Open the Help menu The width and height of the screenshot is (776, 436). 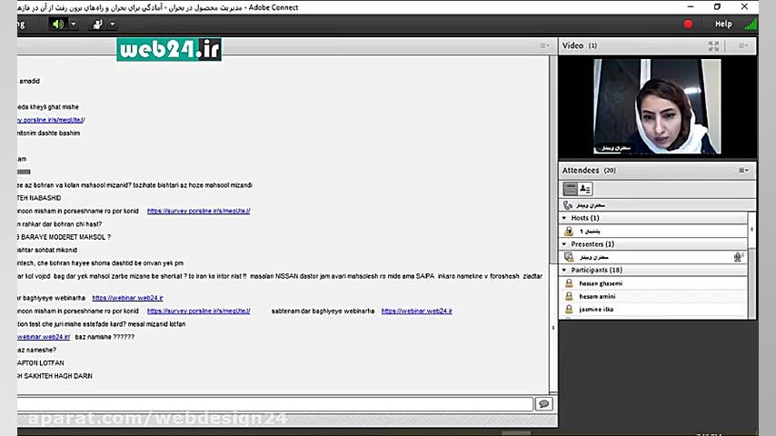tap(723, 24)
